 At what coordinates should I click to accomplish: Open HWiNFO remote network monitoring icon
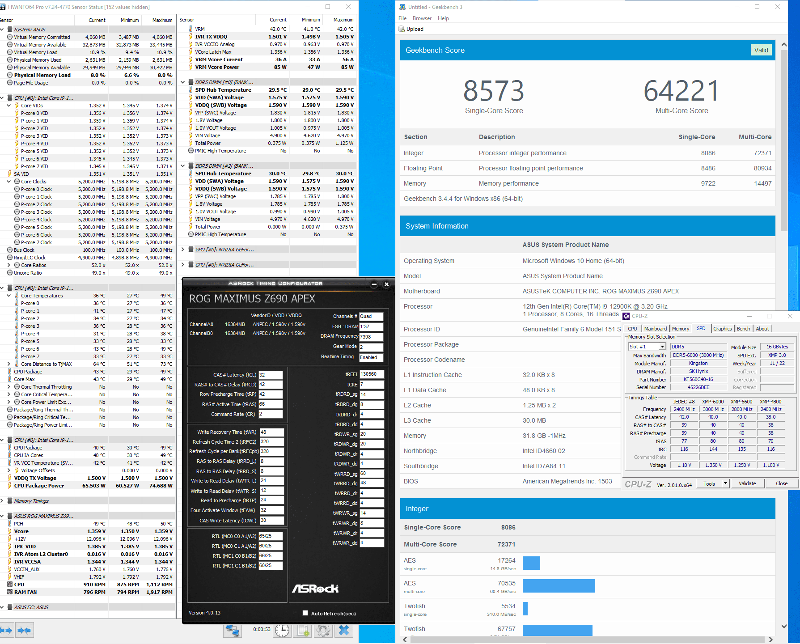[233, 631]
